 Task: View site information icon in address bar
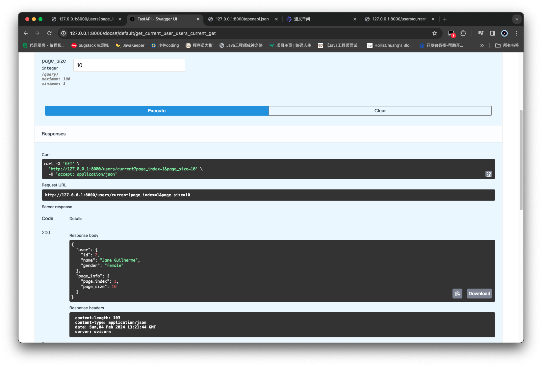64,33
